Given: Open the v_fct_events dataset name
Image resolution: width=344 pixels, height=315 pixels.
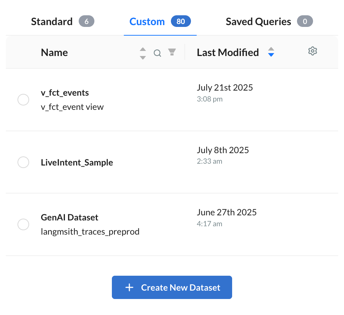Looking at the screenshot, I should [x=65, y=93].
